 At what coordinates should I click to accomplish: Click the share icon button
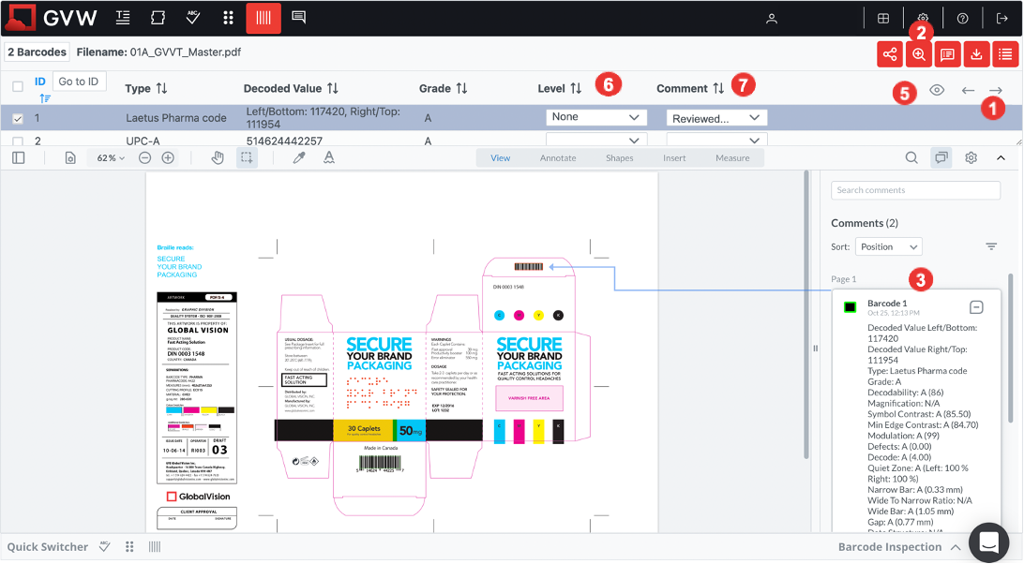(x=890, y=54)
